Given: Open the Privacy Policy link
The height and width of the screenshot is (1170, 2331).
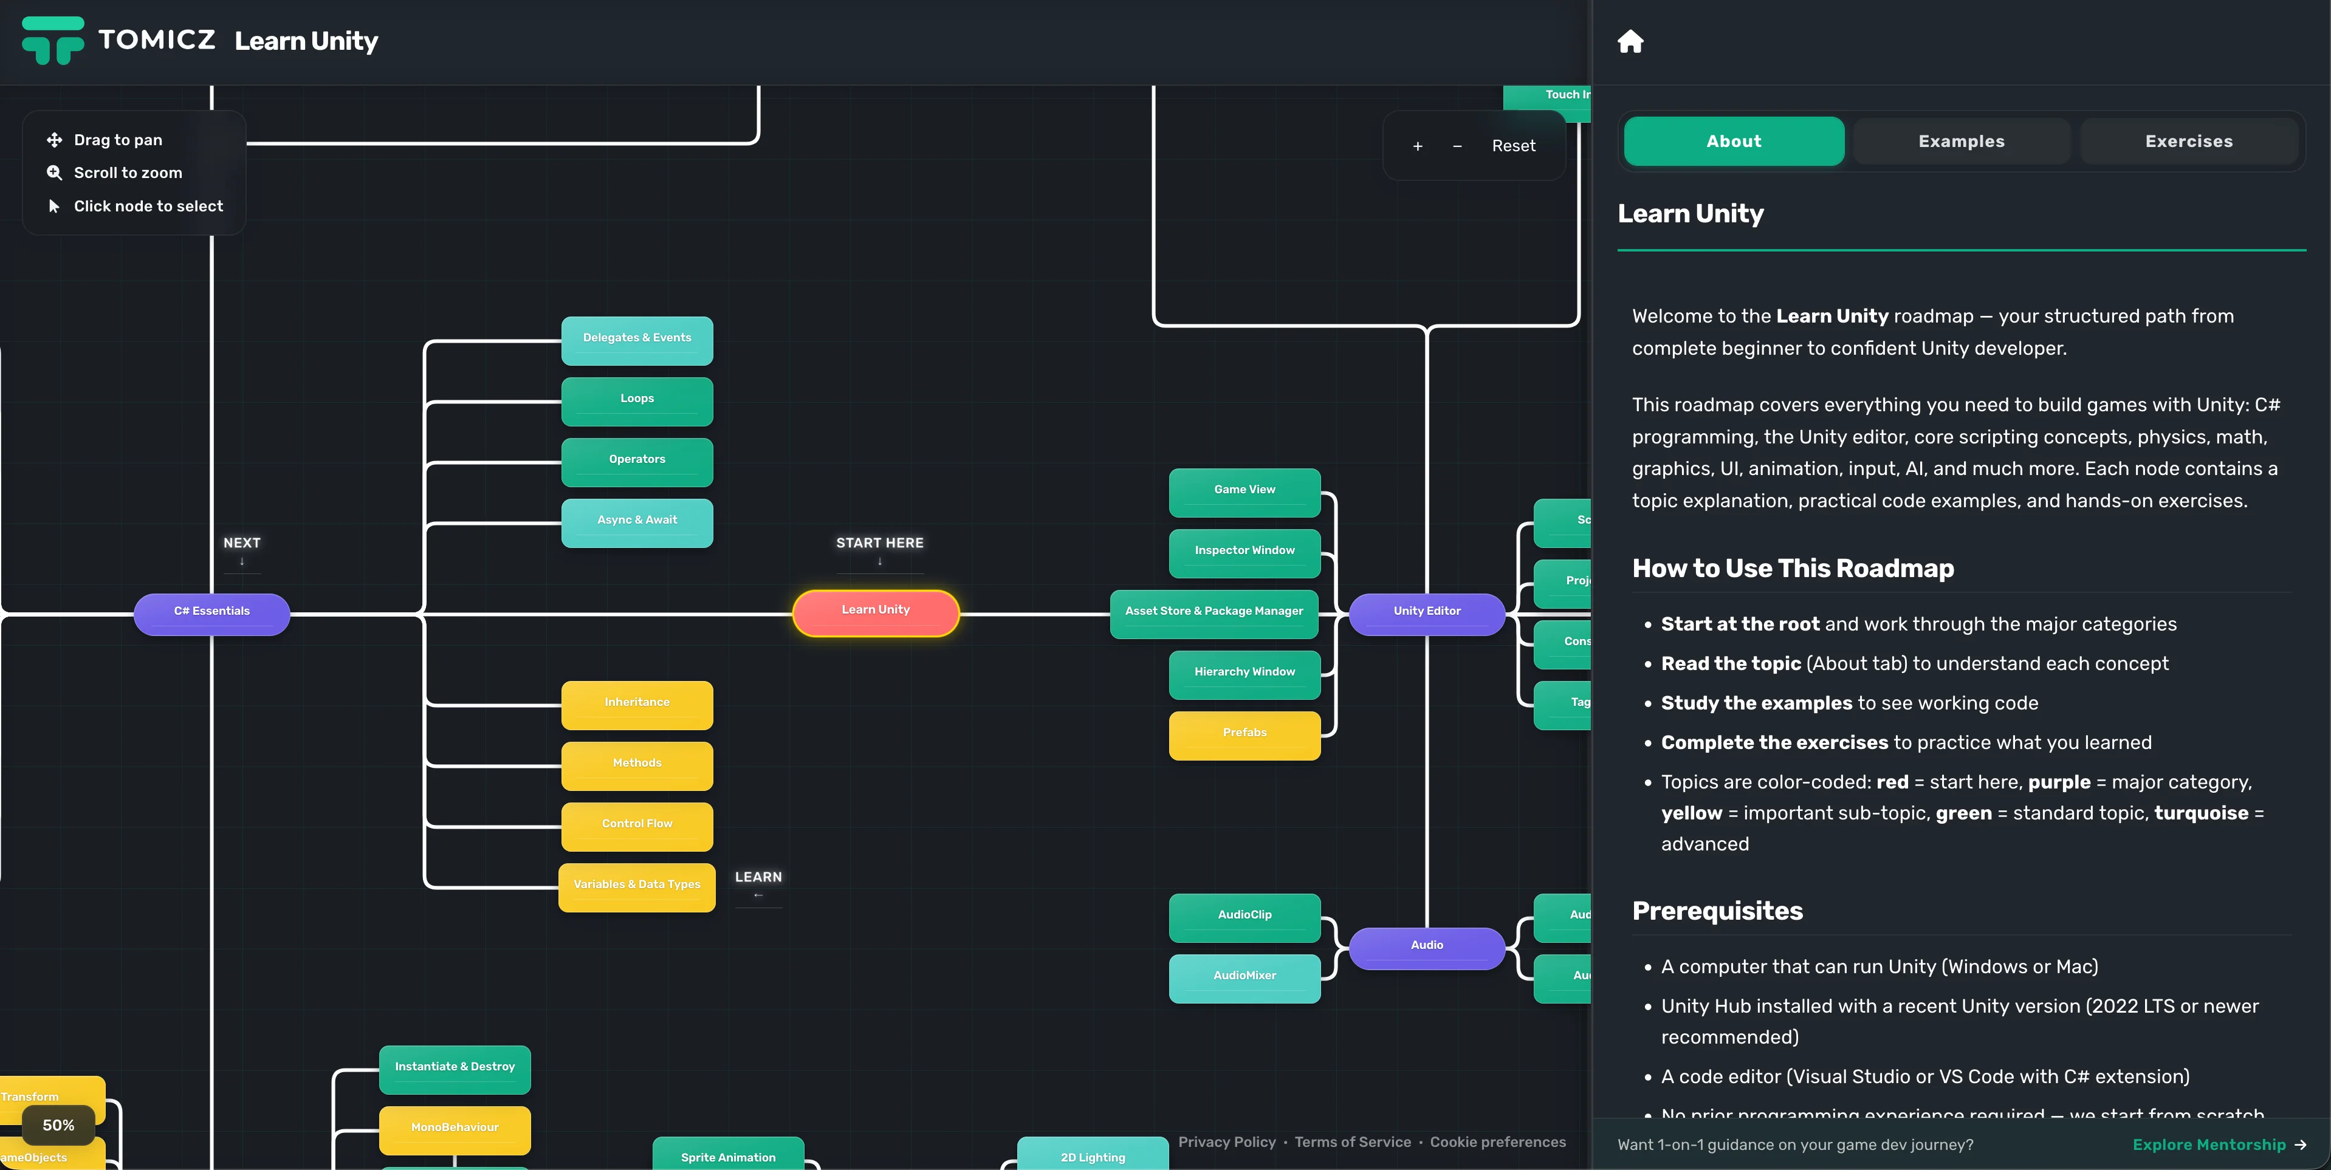Looking at the screenshot, I should pos(1226,1142).
